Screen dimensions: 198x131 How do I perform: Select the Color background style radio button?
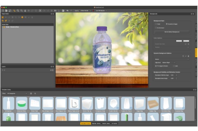[156, 24]
